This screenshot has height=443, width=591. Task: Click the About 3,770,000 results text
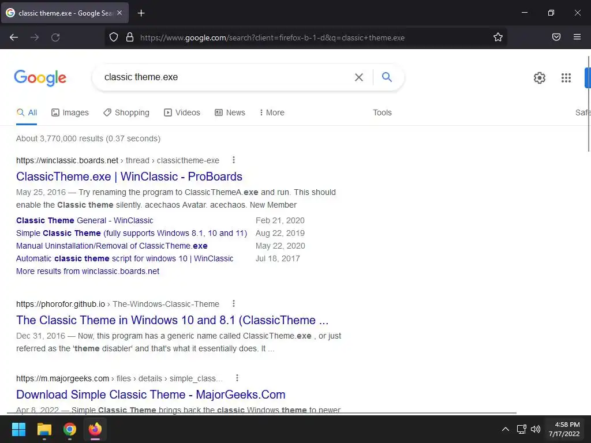tap(88, 138)
